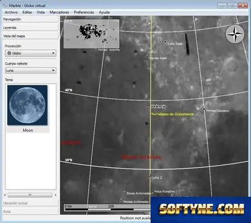
Task: Click the Vallis Alpes valley marker
Action: tap(165, 42)
